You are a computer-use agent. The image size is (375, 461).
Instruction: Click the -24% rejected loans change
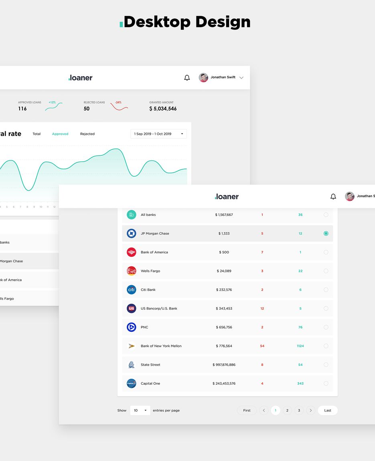(118, 102)
